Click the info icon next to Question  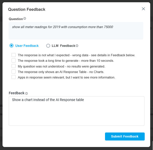click(x=25, y=19)
